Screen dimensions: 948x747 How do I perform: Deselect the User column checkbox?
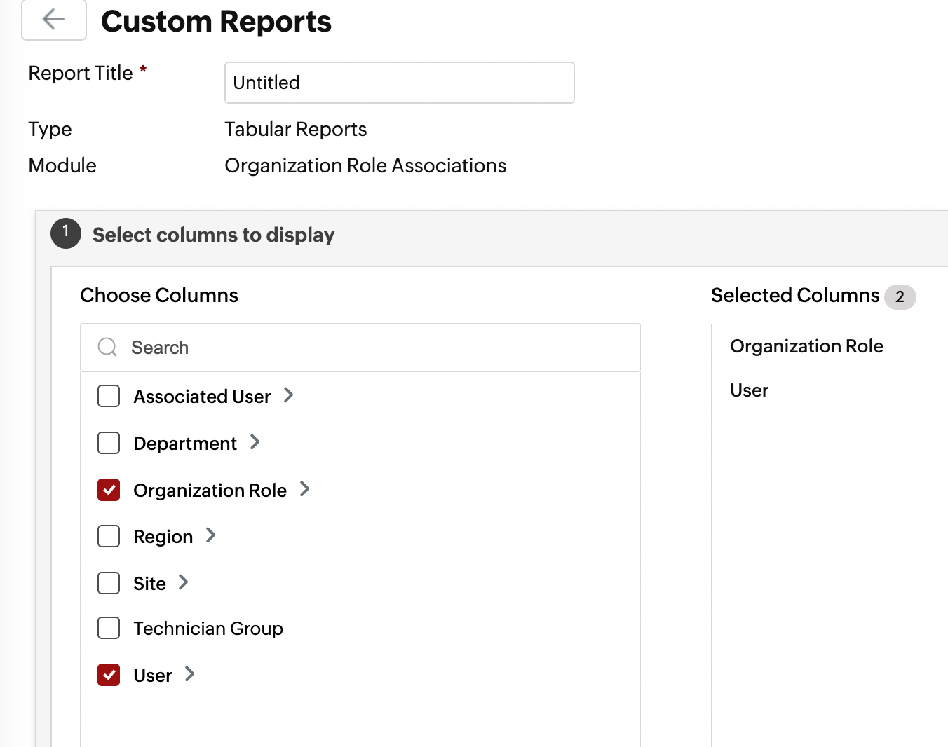tap(109, 675)
